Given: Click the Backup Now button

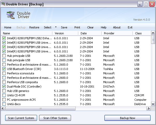Looking at the screenshot, I should (x=127, y=118).
